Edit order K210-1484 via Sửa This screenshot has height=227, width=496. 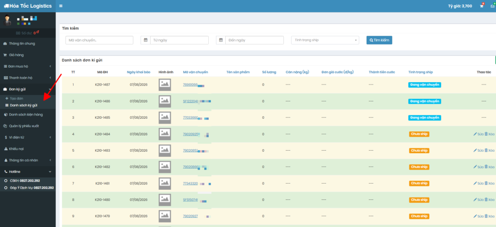tap(478, 134)
